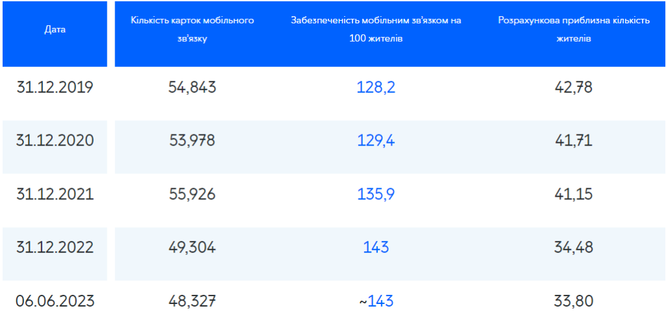Click the 54,843 cards value
Viewport: 666px width, 326px height.
[x=193, y=88]
